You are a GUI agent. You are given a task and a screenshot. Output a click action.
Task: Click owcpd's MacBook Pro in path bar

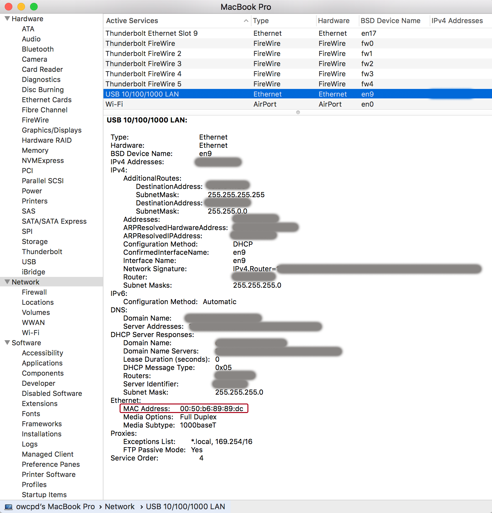[55, 507]
